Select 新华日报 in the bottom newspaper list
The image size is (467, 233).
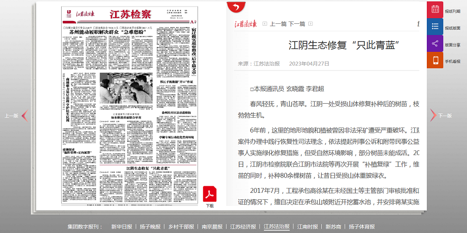pos(121,226)
